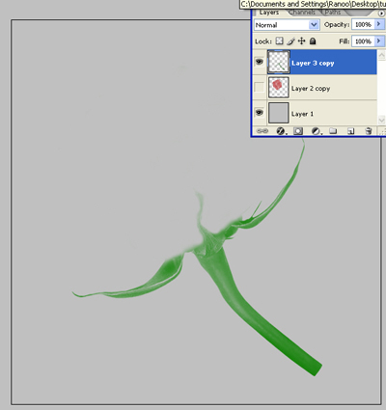The image size is (386, 410).
Task: Click the Fill percentage field
Action: 363,41
